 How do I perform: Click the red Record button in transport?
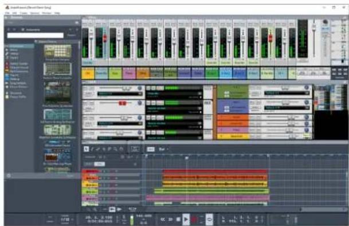[x=194, y=219]
